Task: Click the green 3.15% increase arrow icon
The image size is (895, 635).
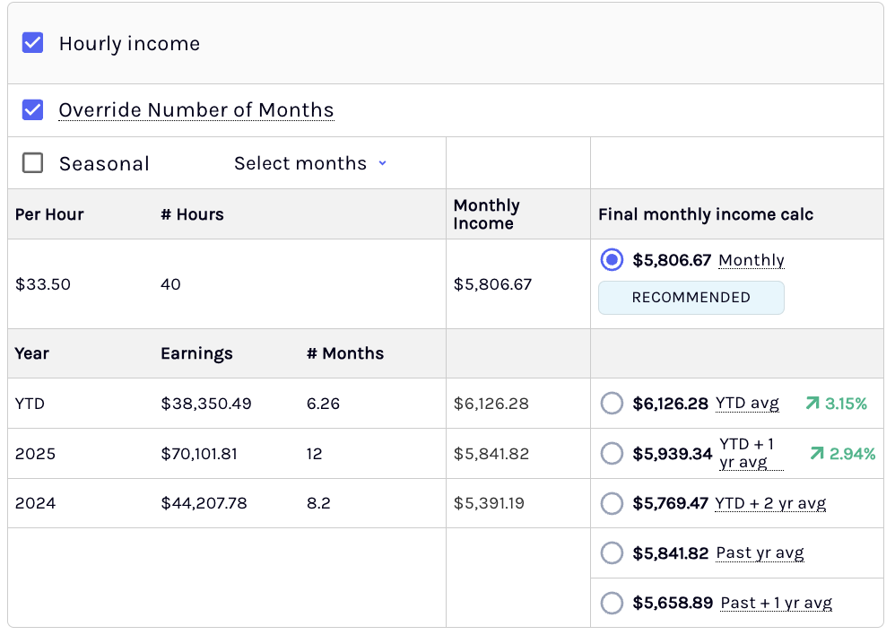Action: click(812, 404)
